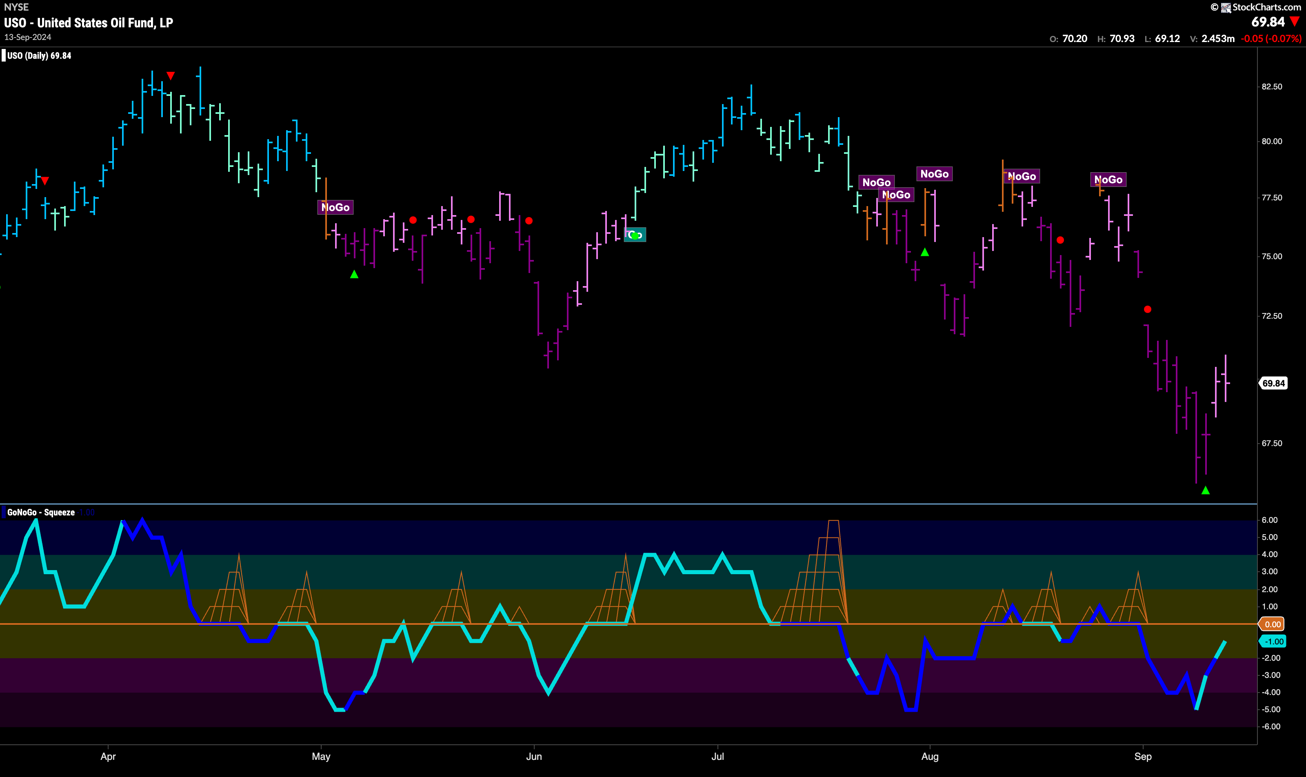
Task: Click the teal Go label in mid-June
Action: [635, 235]
